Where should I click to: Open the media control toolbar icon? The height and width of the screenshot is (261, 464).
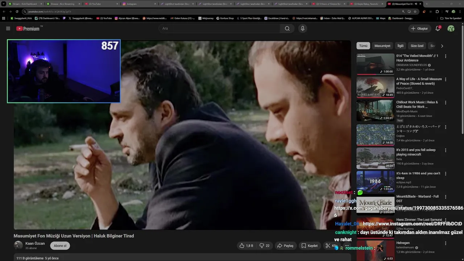coord(446,12)
